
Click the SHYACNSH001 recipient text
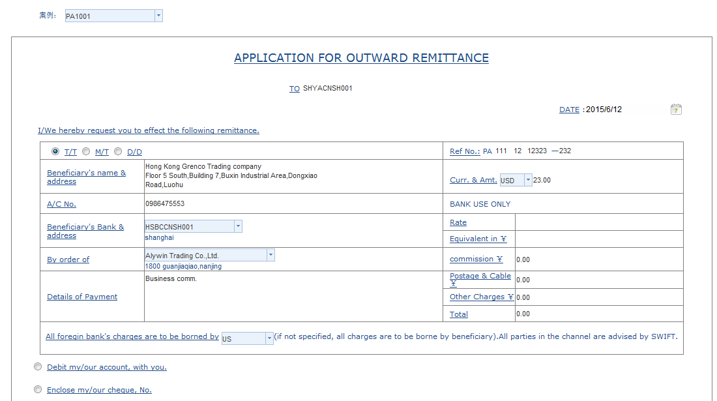tap(327, 88)
